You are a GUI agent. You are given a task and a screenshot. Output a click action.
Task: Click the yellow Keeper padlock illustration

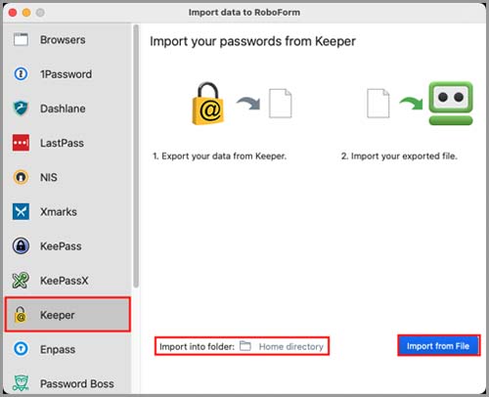click(x=207, y=104)
